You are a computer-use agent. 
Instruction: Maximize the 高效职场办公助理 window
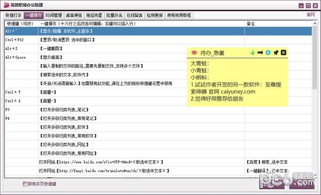(308, 5)
